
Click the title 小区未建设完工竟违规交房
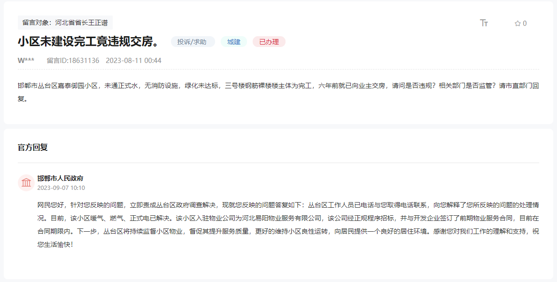(89, 42)
